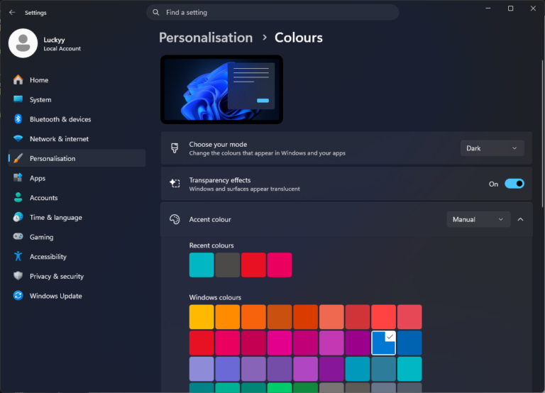Select Accounts in the sidebar
This screenshot has height=393, width=545.
[x=77, y=198]
